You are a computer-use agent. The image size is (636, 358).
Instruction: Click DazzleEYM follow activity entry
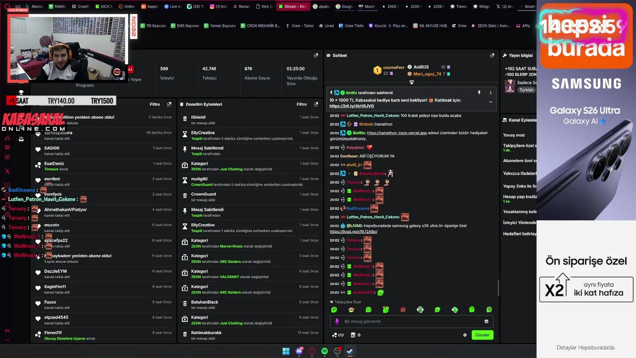click(x=103, y=274)
